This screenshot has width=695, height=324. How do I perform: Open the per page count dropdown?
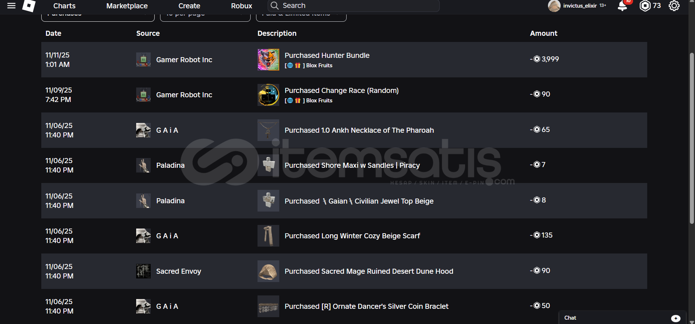coord(205,16)
